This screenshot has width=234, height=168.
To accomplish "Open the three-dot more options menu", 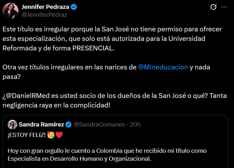I will click(224, 7).
